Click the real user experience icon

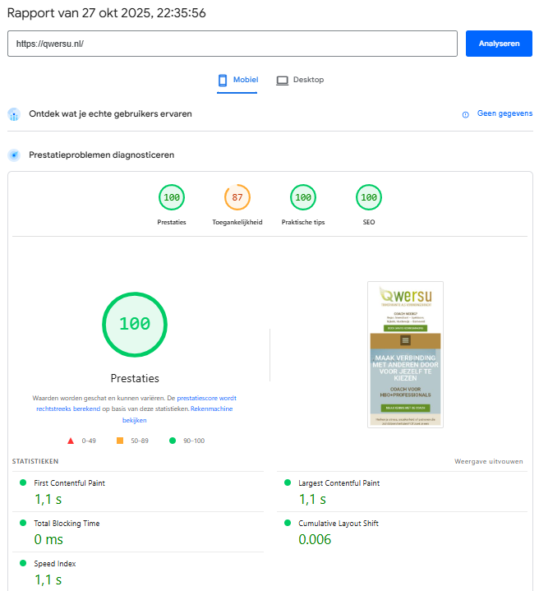coord(14,114)
